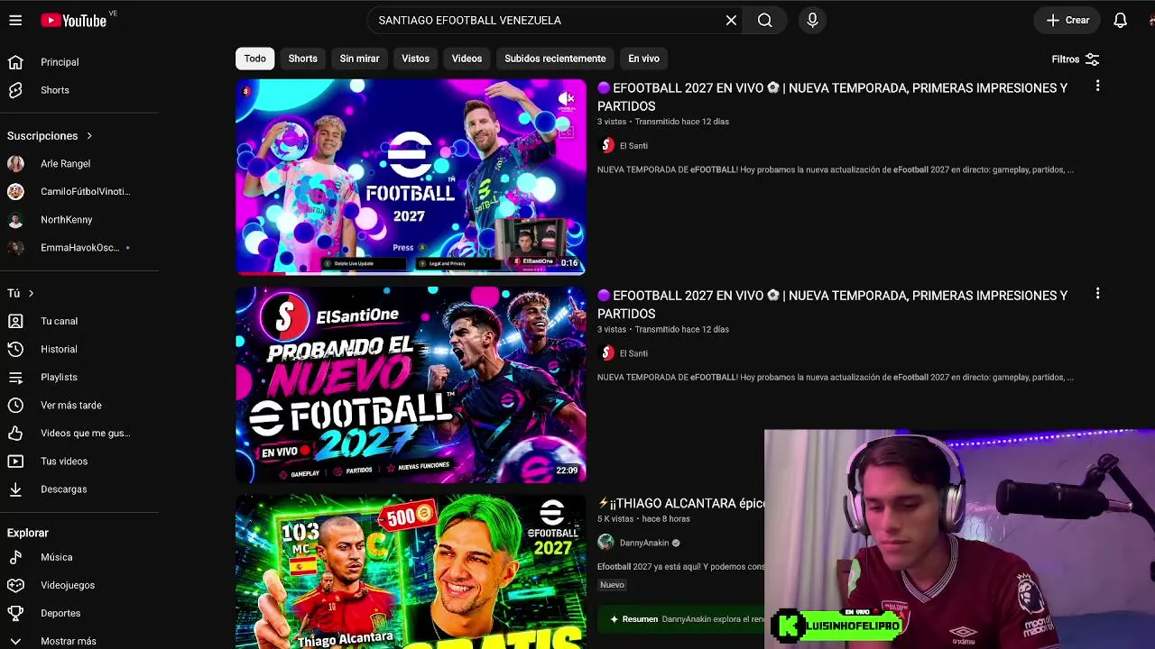Click the "Nuevo" badge under DannyAnakin's video
The width and height of the screenshot is (1155, 649).
click(612, 585)
